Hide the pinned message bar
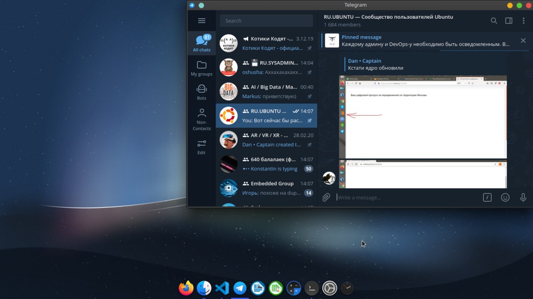Screen dimensions: 533x299 (523, 41)
